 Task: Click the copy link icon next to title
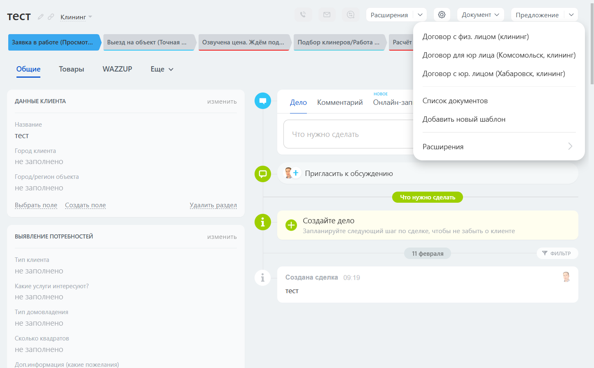pos(51,17)
